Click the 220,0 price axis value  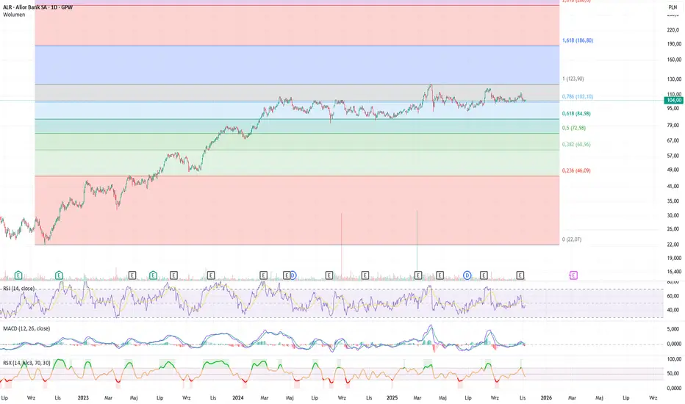click(674, 30)
